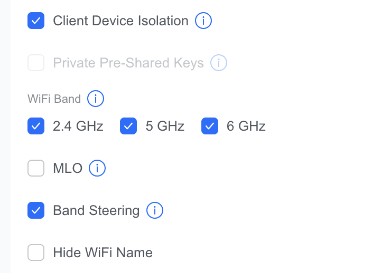The width and height of the screenshot is (372, 273).
Task: Open the Band Steering info icon
Action: click(x=155, y=211)
